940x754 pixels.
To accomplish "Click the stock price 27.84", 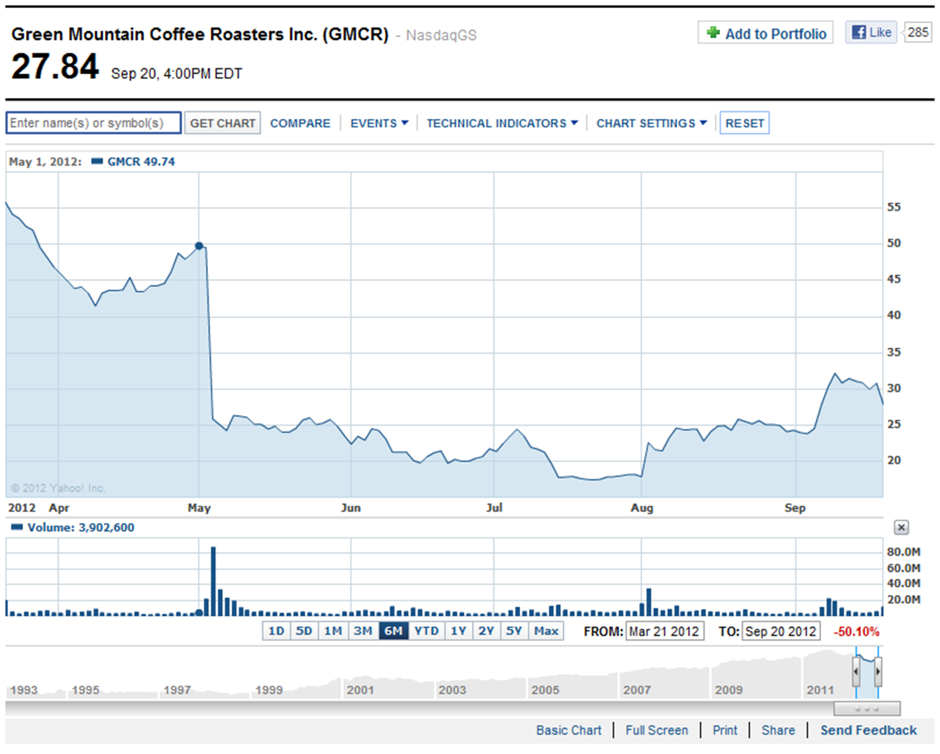I will click(55, 66).
